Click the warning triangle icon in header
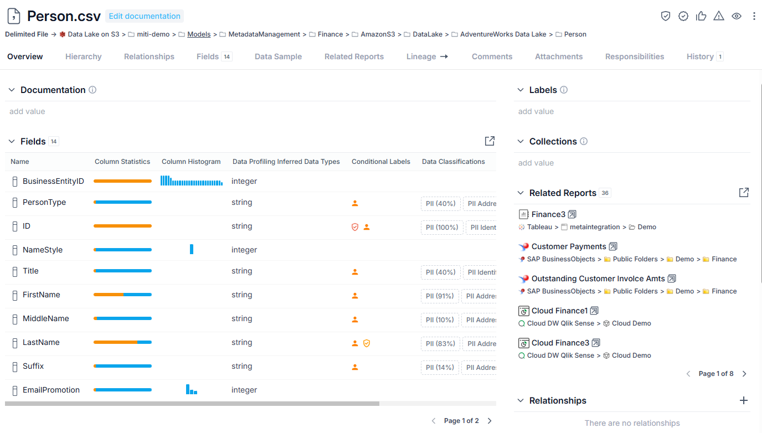Screen dimensions: 762x433 (719, 16)
